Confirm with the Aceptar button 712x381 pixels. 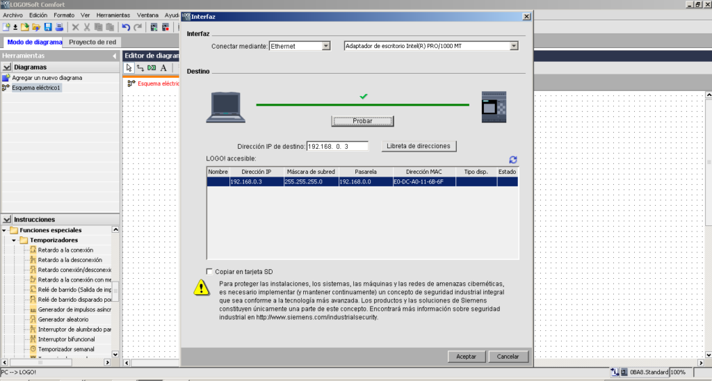point(467,357)
